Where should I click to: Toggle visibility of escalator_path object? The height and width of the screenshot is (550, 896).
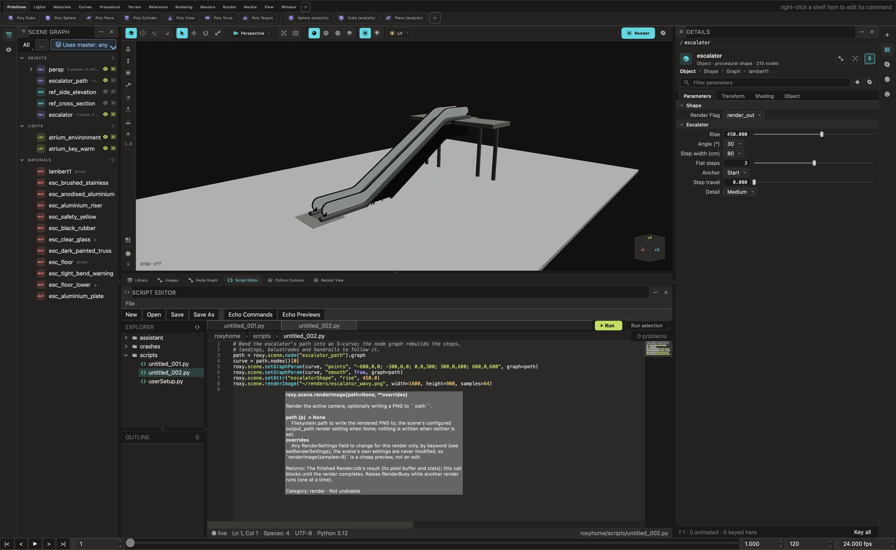click(x=105, y=81)
